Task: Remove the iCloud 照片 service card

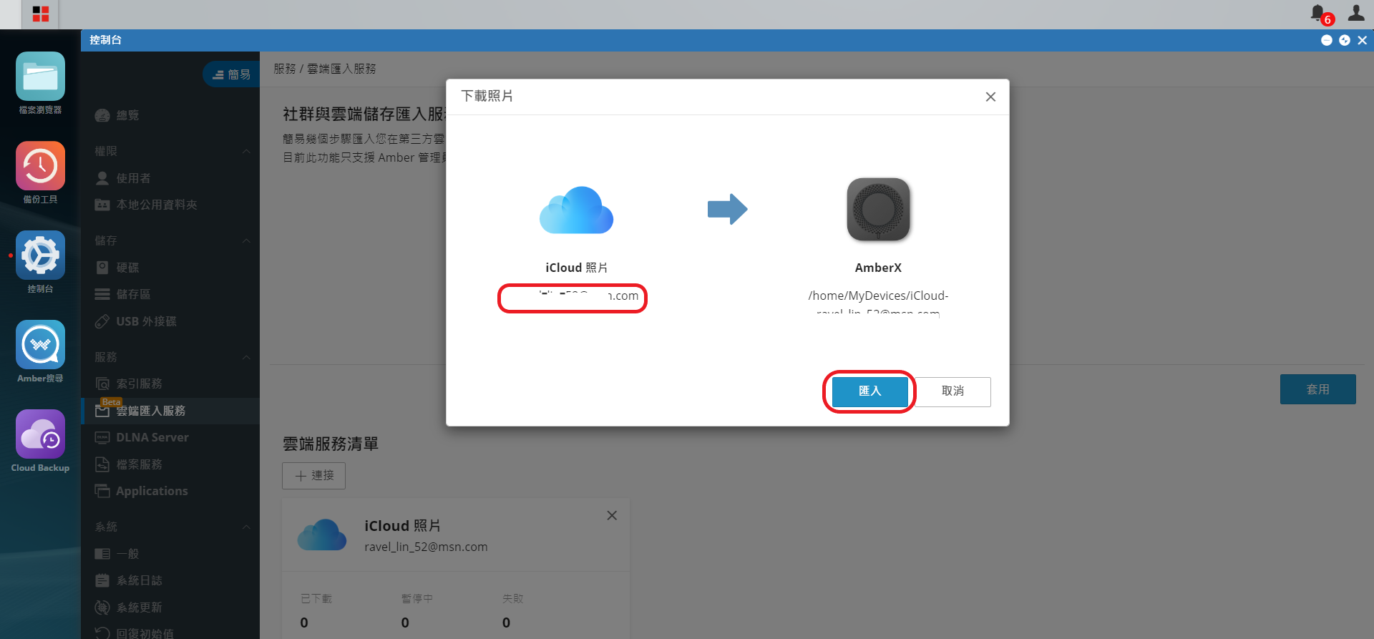Action: [612, 515]
